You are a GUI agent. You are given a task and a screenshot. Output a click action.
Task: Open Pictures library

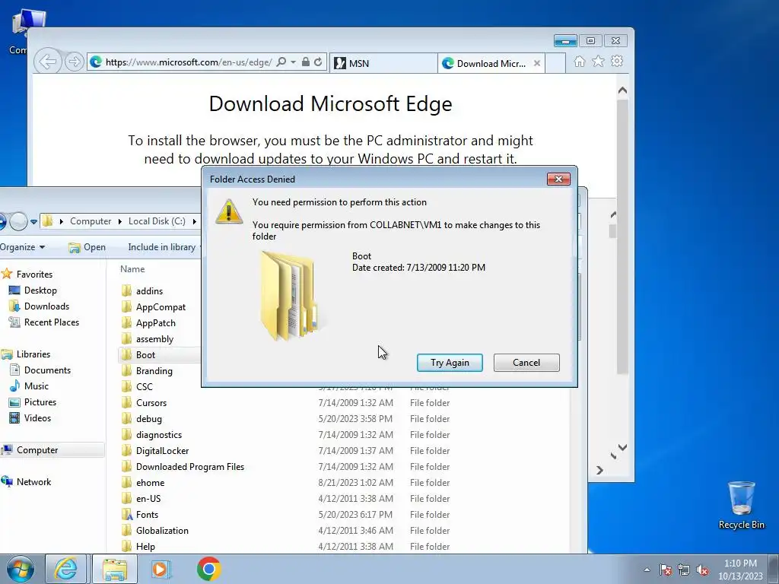40,402
